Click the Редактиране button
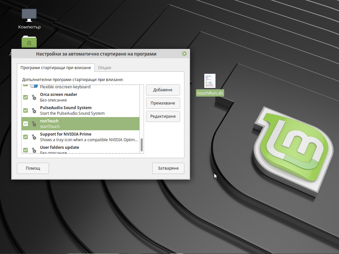The image size is (339, 254). point(163,116)
